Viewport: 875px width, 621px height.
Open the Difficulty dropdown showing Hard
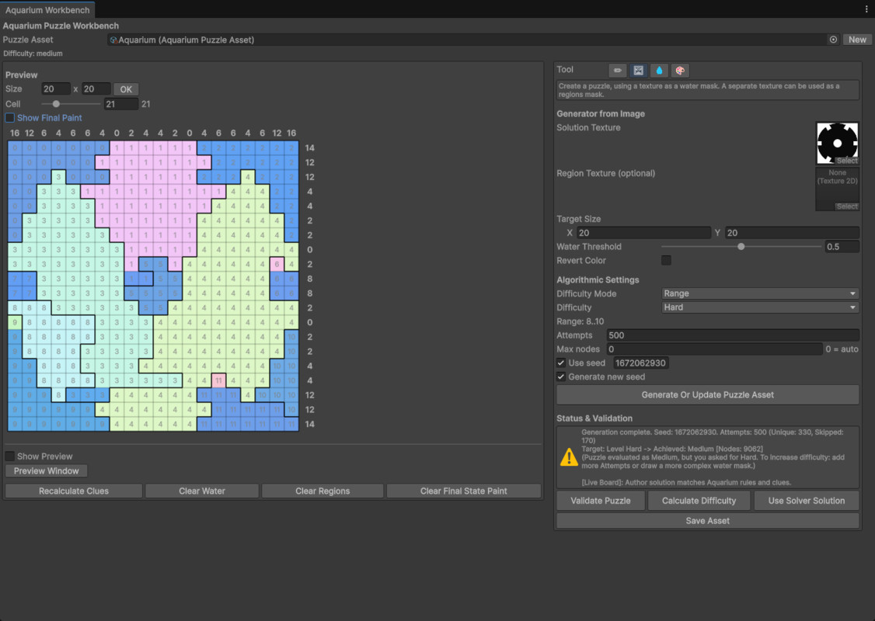tap(760, 307)
